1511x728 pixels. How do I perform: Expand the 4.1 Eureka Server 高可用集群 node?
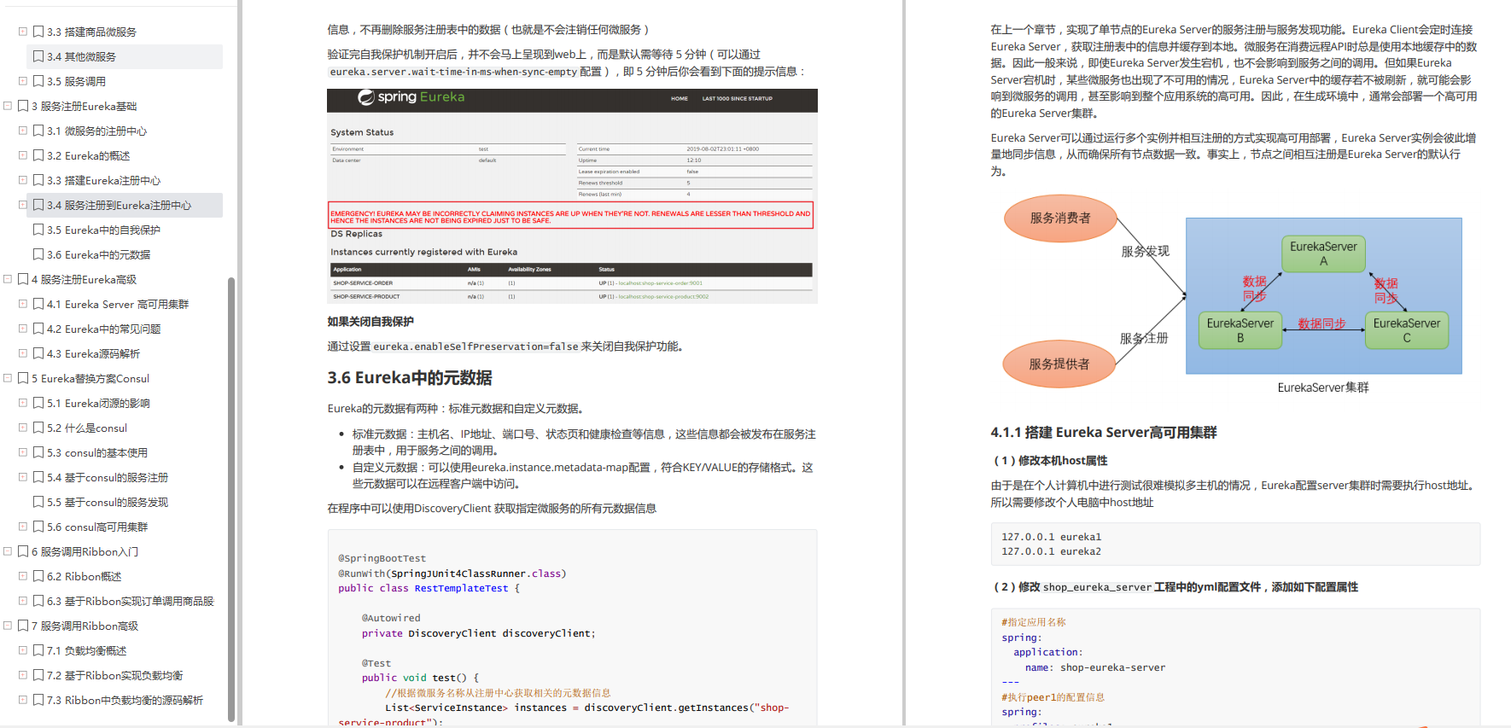(23, 304)
